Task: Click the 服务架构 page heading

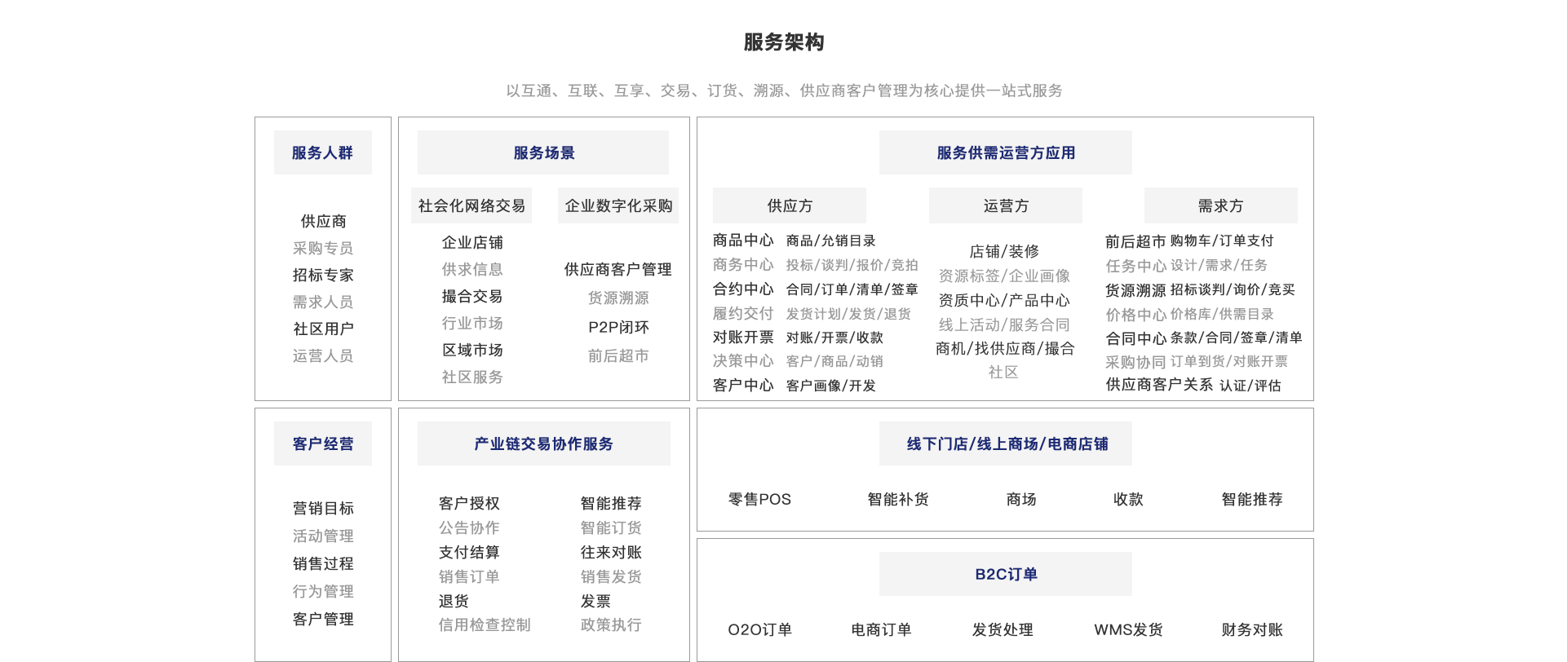Action: pyautogui.click(x=783, y=42)
